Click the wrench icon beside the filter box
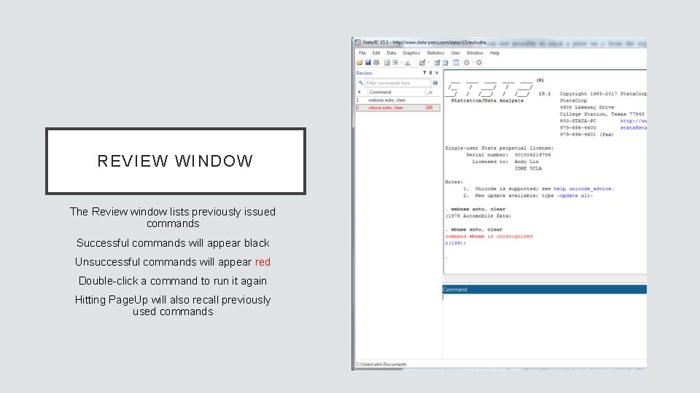Viewport: 700px width, 393px height. [x=360, y=83]
